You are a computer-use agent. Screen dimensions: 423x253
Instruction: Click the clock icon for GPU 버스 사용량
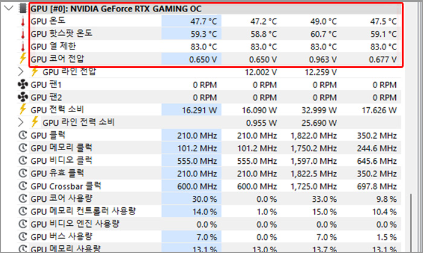(x=23, y=237)
